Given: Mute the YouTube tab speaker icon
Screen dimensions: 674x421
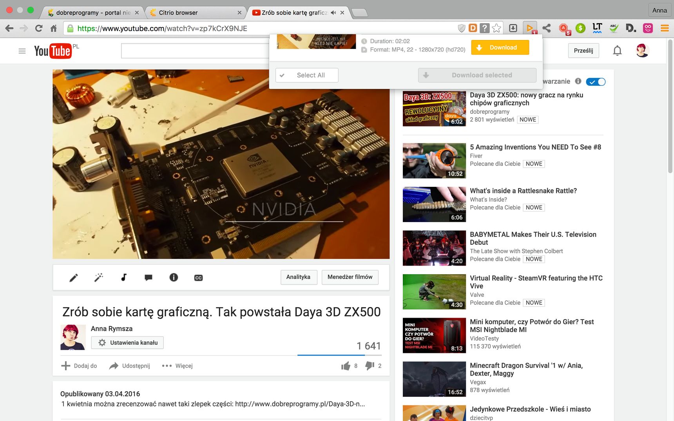Looking at the screenshot, I should coord(333,13).
